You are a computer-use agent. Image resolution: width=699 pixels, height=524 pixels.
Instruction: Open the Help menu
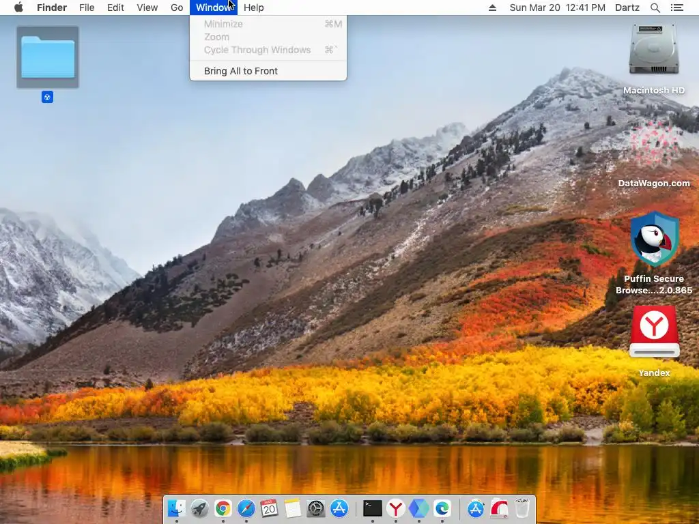254,8
